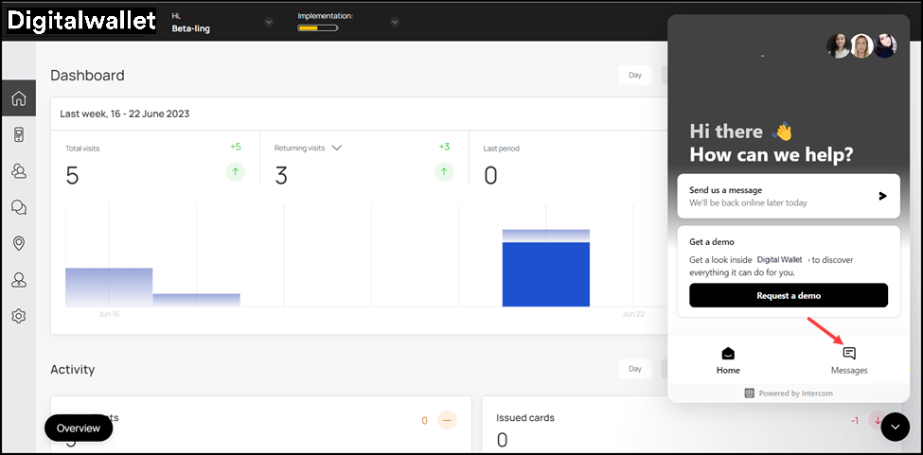Open the settings gear icon in sidebar
This screenshot has width=923, height=455.
pos(18,316)
